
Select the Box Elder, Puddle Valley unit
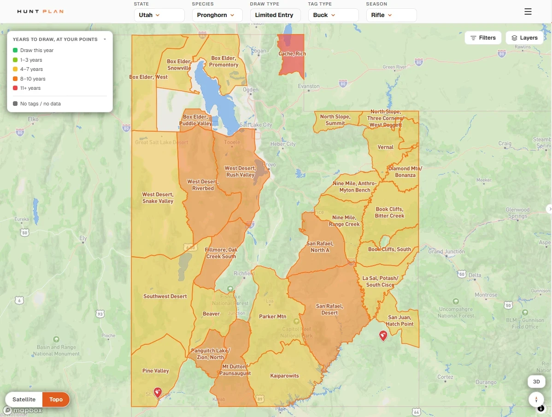click(x=196, y=120)
